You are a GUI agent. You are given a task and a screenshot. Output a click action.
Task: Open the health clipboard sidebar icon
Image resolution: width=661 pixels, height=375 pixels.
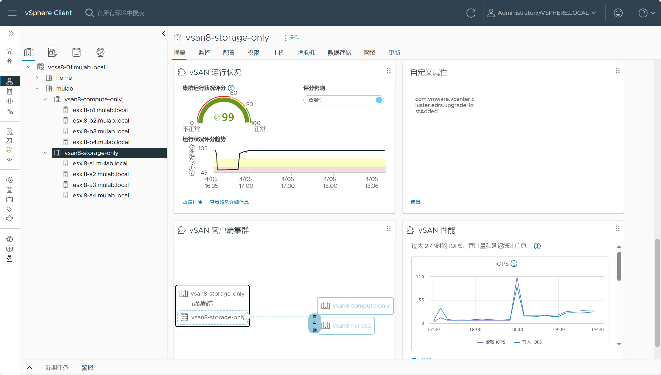pyautogui.click(x=10, y=258)
